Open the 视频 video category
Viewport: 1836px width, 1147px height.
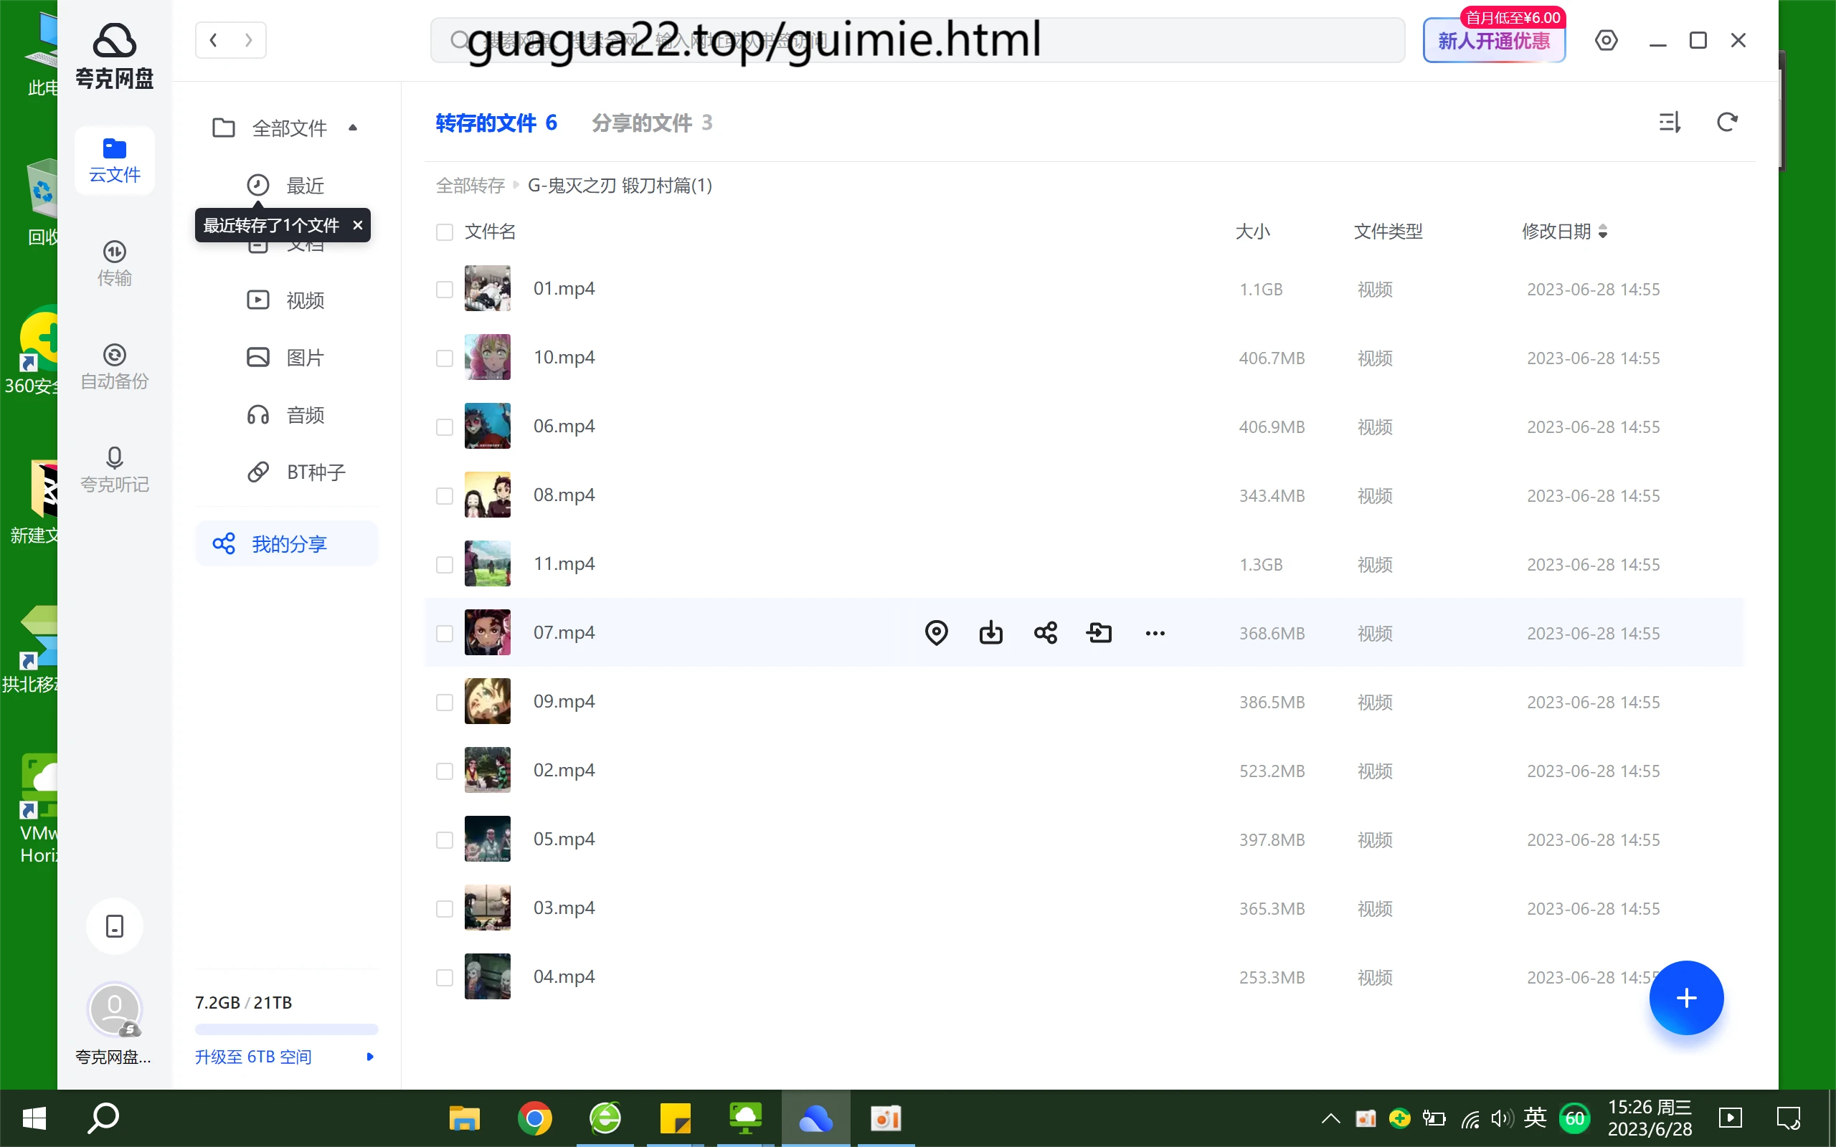(286, 300)
